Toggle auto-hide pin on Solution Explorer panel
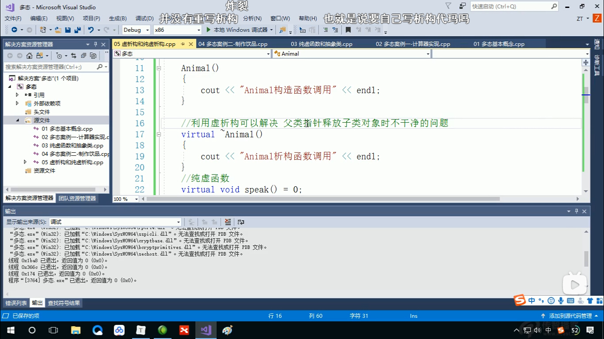The image size is (604, 339). pos(95,44)
